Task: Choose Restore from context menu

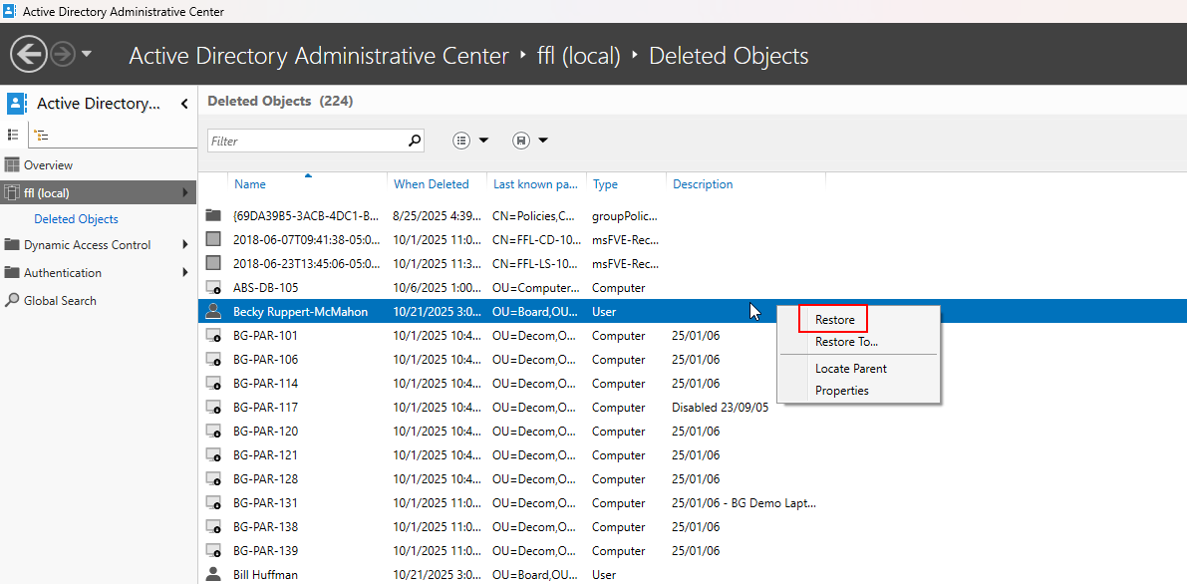Action: coord(834,320)
